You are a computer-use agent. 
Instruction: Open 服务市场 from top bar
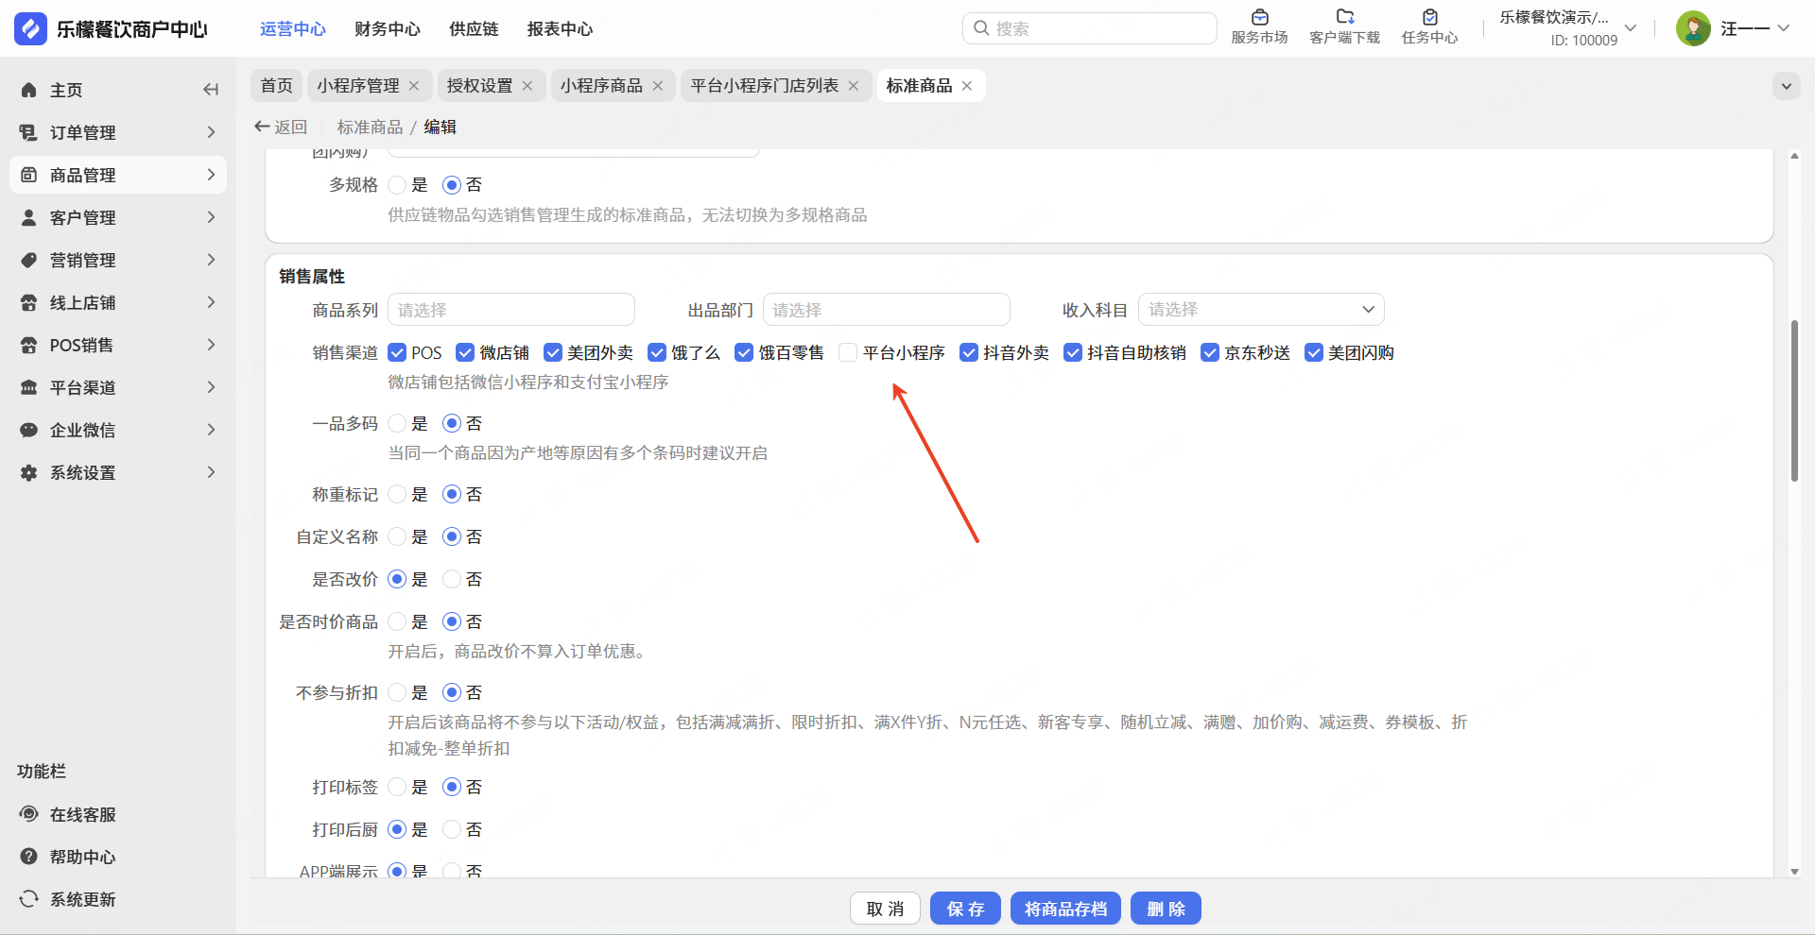1259,27
